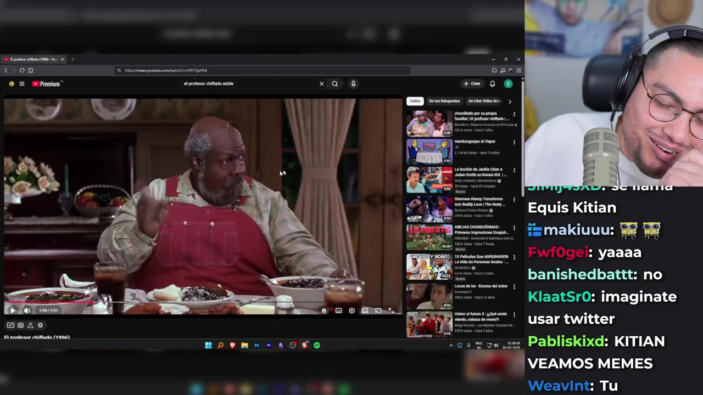Open 'Locos de ira - Escena del avion' title
Image resolution: width=703 pixels, height=395 pixels.
point(481,286)
